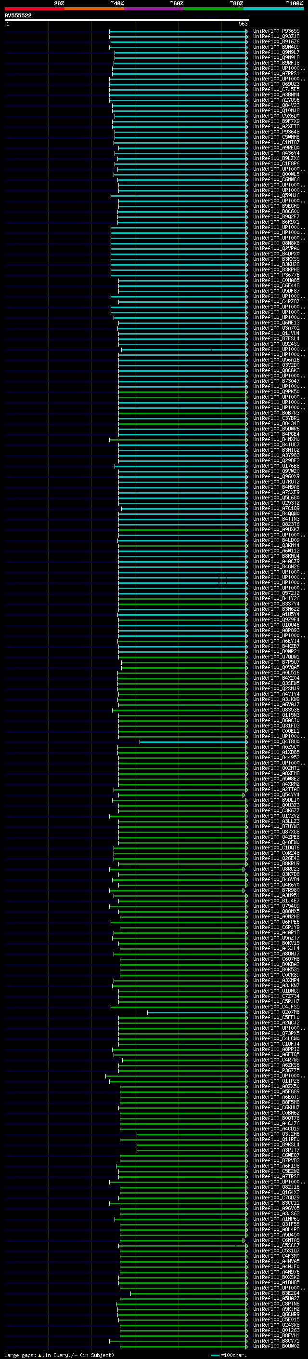Click the arrowhead of hit UniRef100_Q8RC23

pos(244,869)
